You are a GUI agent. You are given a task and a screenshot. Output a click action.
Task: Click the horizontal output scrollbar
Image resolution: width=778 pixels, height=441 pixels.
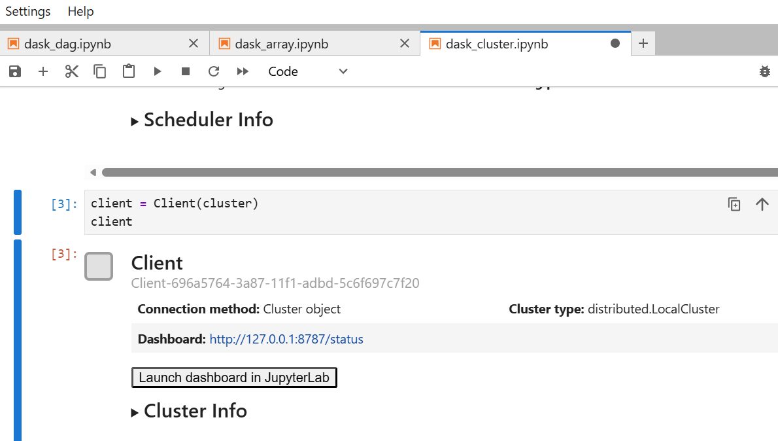pos(439,172)
